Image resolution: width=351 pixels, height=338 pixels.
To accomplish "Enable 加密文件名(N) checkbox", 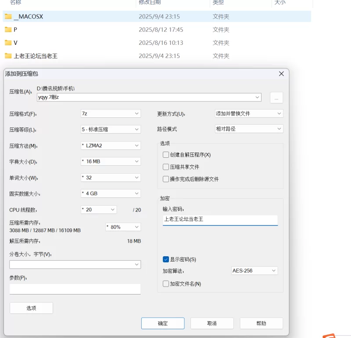I will tap(166, 284).
